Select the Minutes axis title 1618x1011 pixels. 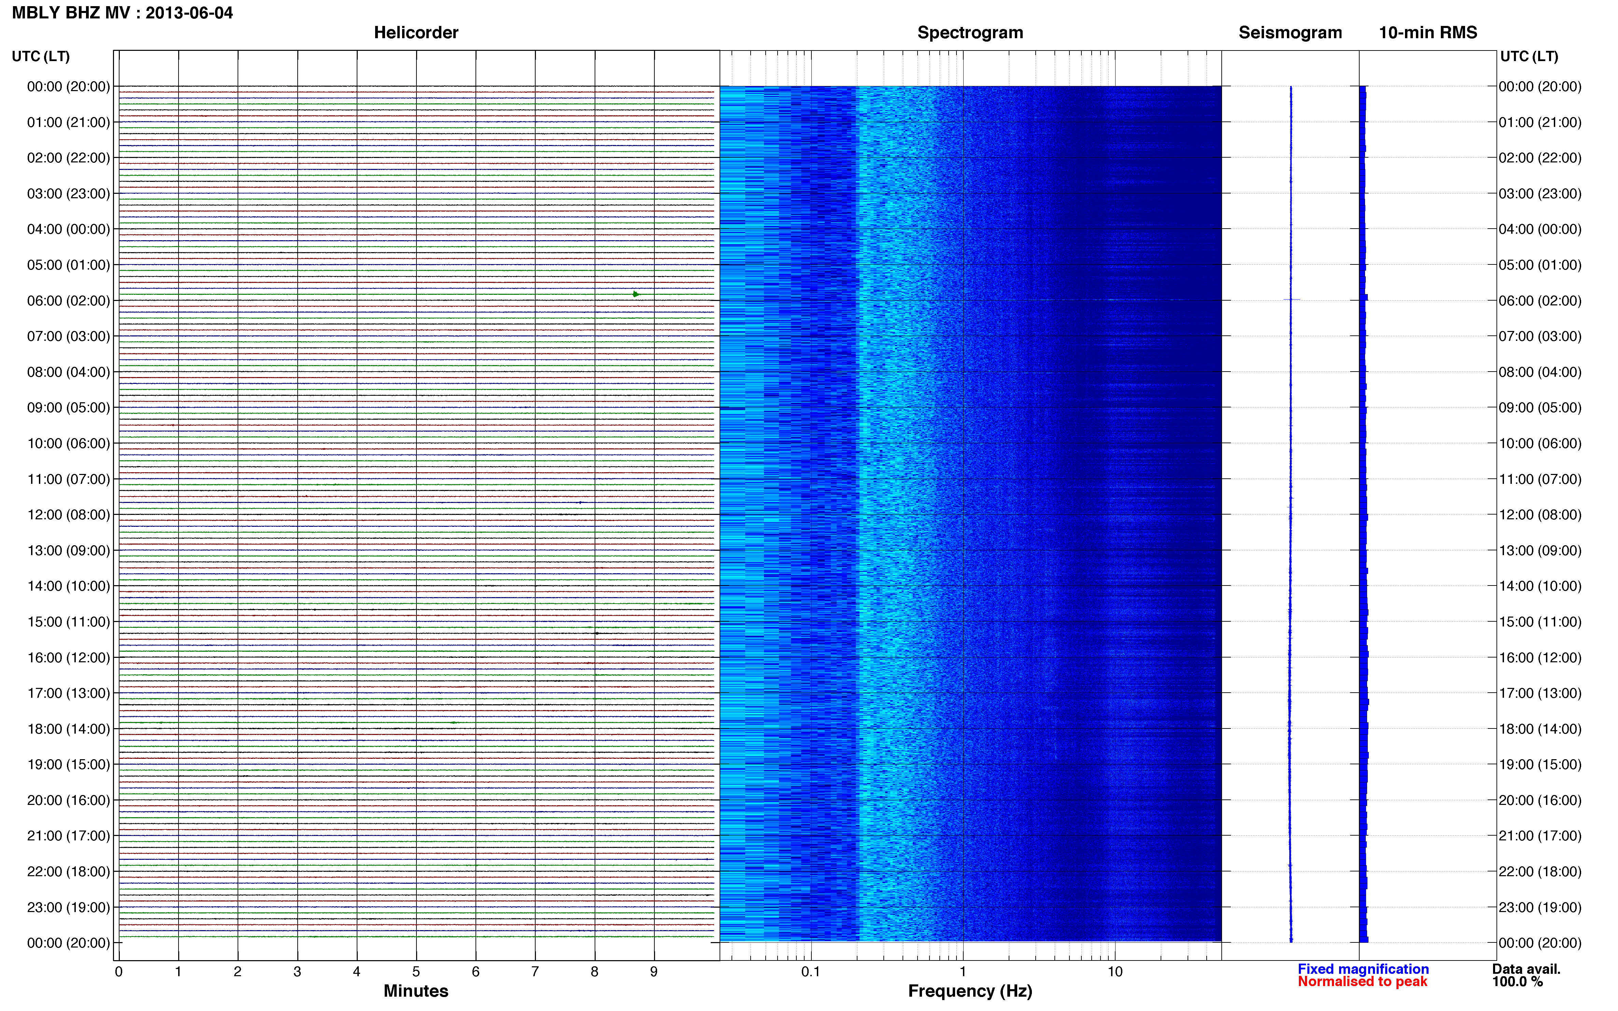416,991
